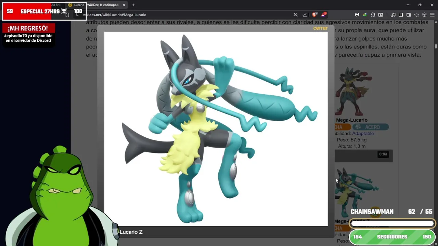Switch to the Lucario - WikiDex tab
Viewport: 438px width, 246px height.
click(96, 5)
